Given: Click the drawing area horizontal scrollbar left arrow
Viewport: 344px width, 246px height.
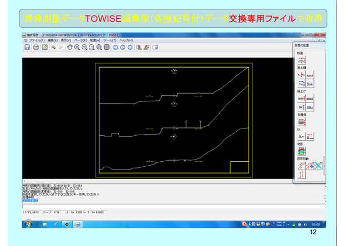Looking at the screenshot, I should pyautogui.click(x=24, y=181).
